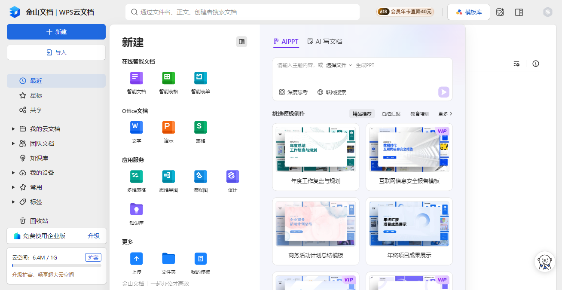562x290 pixels.
Task: Open 我的模板 my templates
Action: [200, 263]
